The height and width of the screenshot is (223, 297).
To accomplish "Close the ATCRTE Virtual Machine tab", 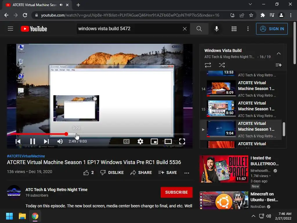I will coord(67,5).
